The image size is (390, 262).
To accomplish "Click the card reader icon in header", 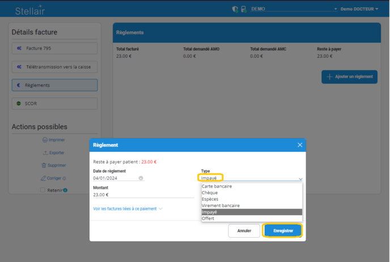I will pos(244,9).
